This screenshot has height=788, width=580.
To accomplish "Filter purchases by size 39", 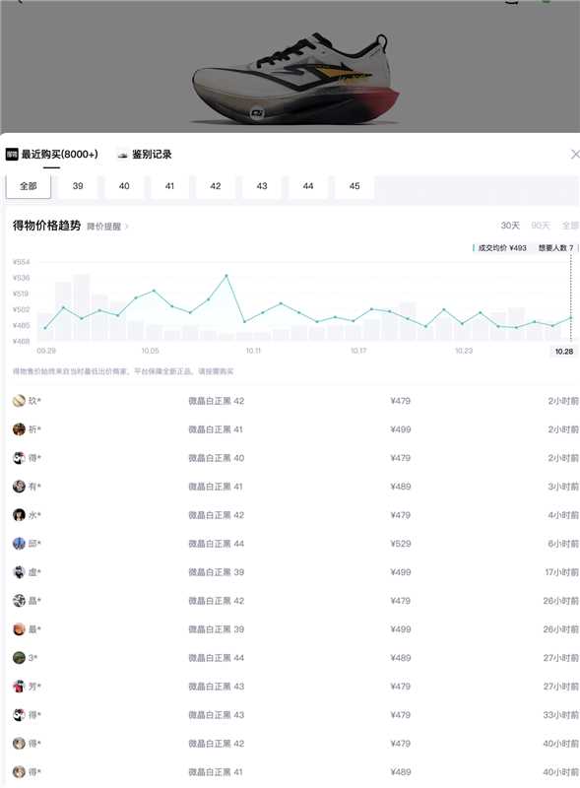I will coord(78,186).
